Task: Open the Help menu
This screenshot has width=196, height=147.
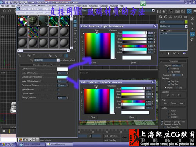Action: click(122, 6)
